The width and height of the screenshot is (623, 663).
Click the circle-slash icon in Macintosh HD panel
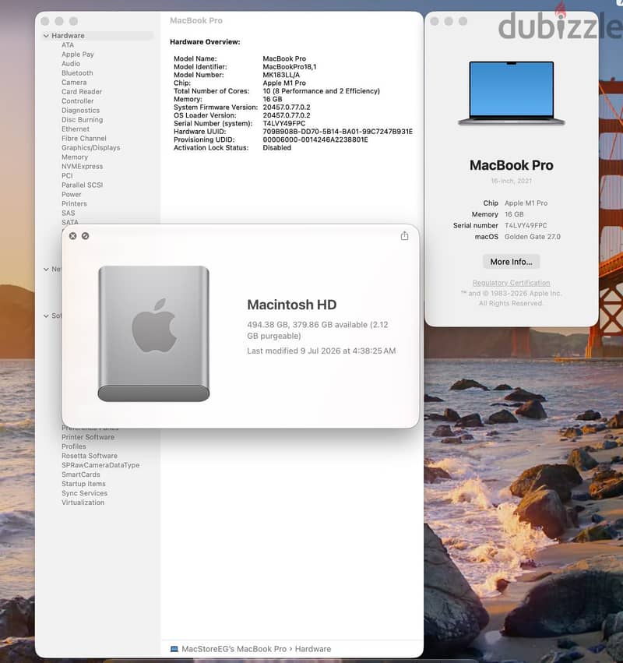tap(86, 236)
